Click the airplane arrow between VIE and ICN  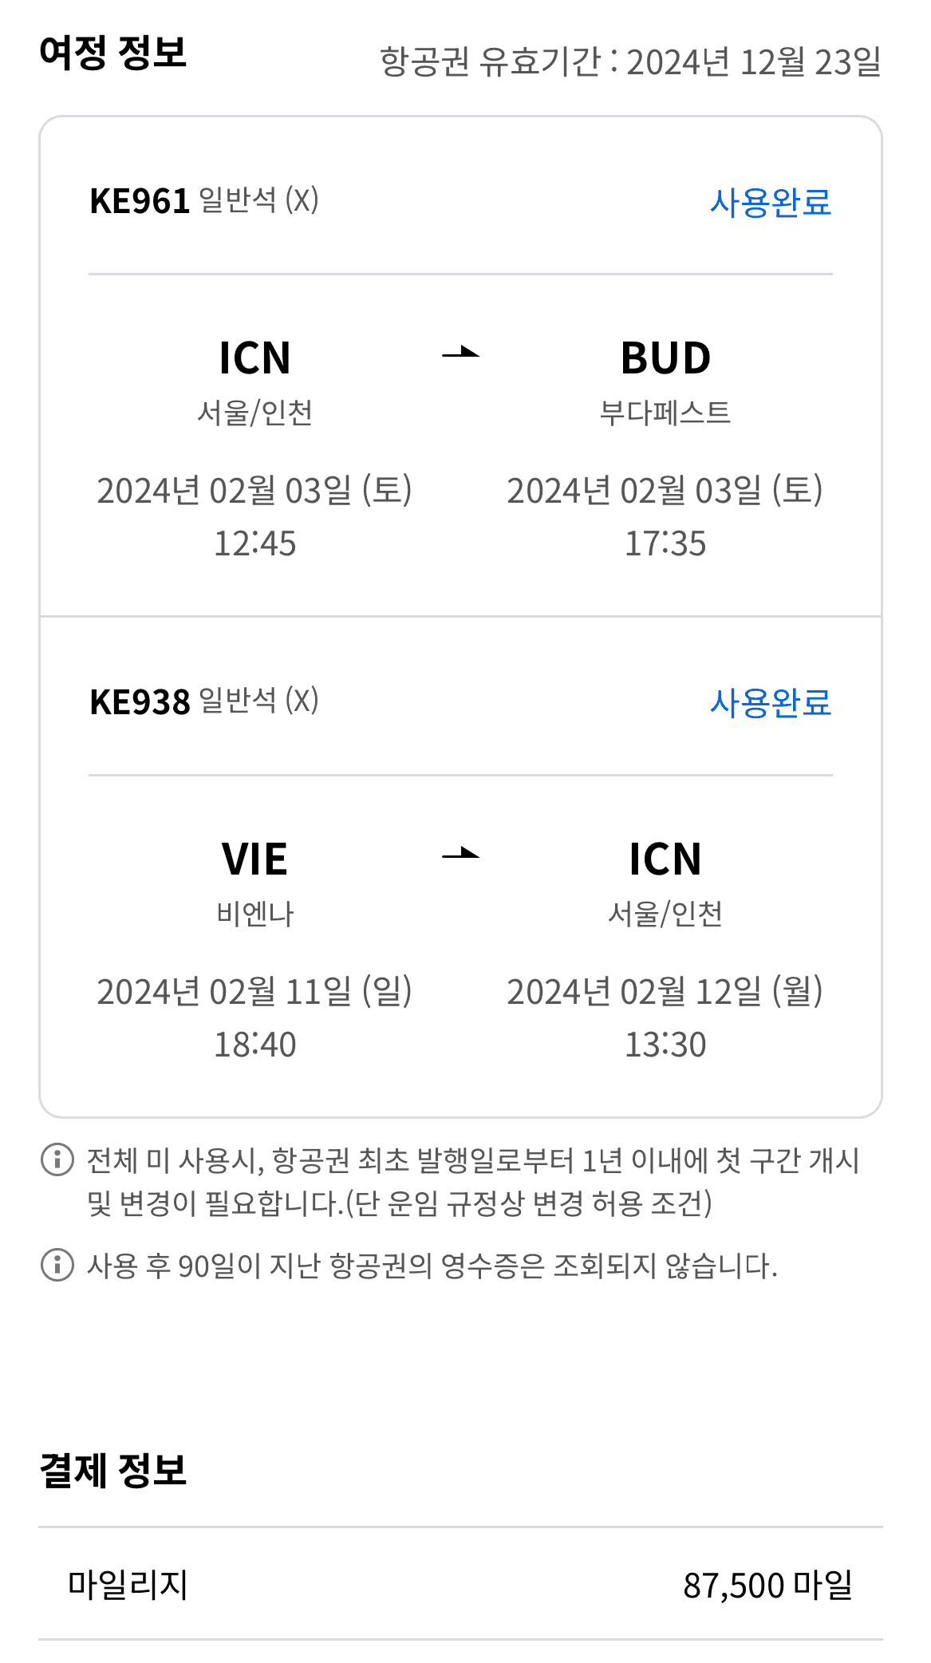click(461, 853)
